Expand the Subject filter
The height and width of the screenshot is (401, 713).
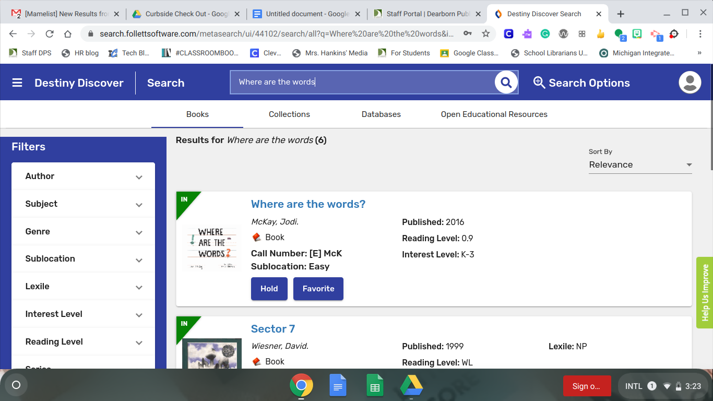[x=84, y=204]
